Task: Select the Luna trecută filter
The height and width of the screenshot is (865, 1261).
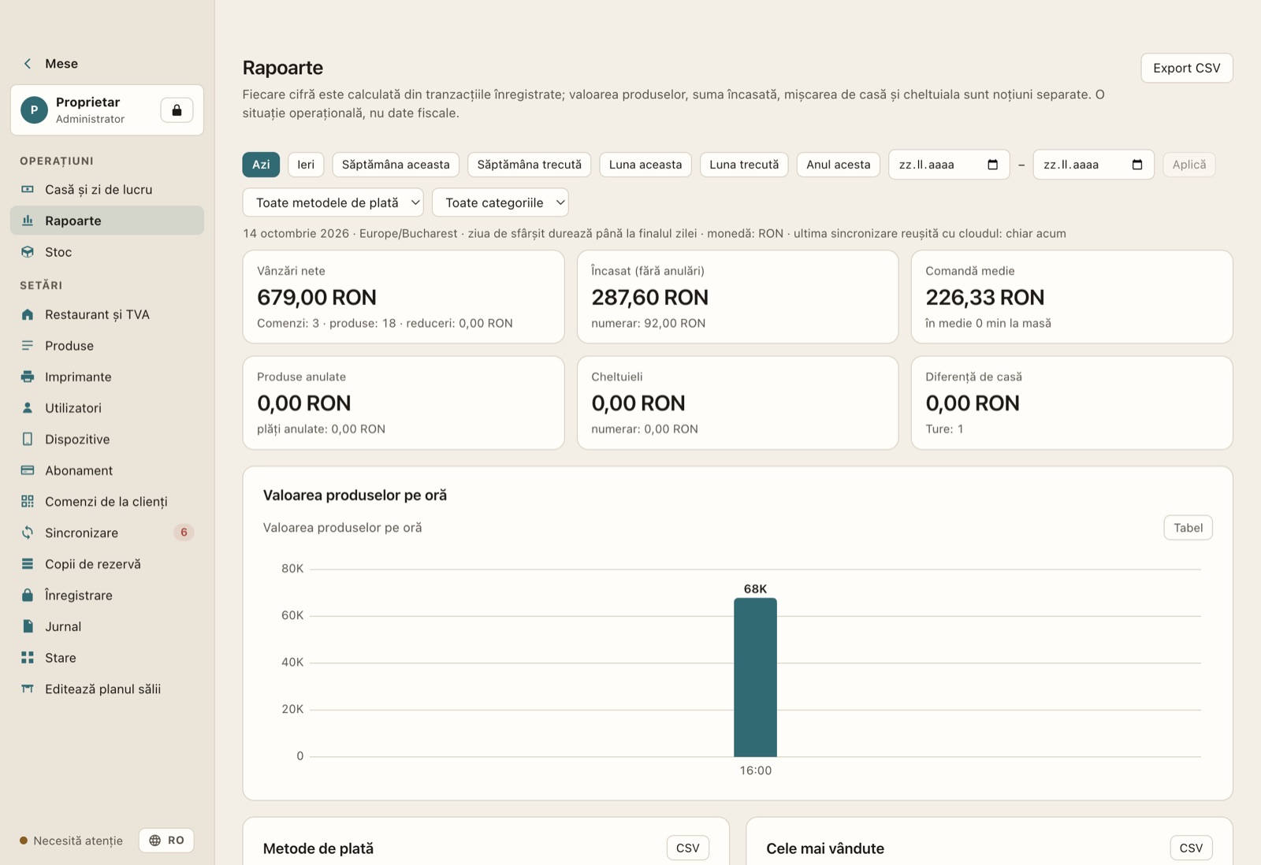Action: (x=744, y=165)
